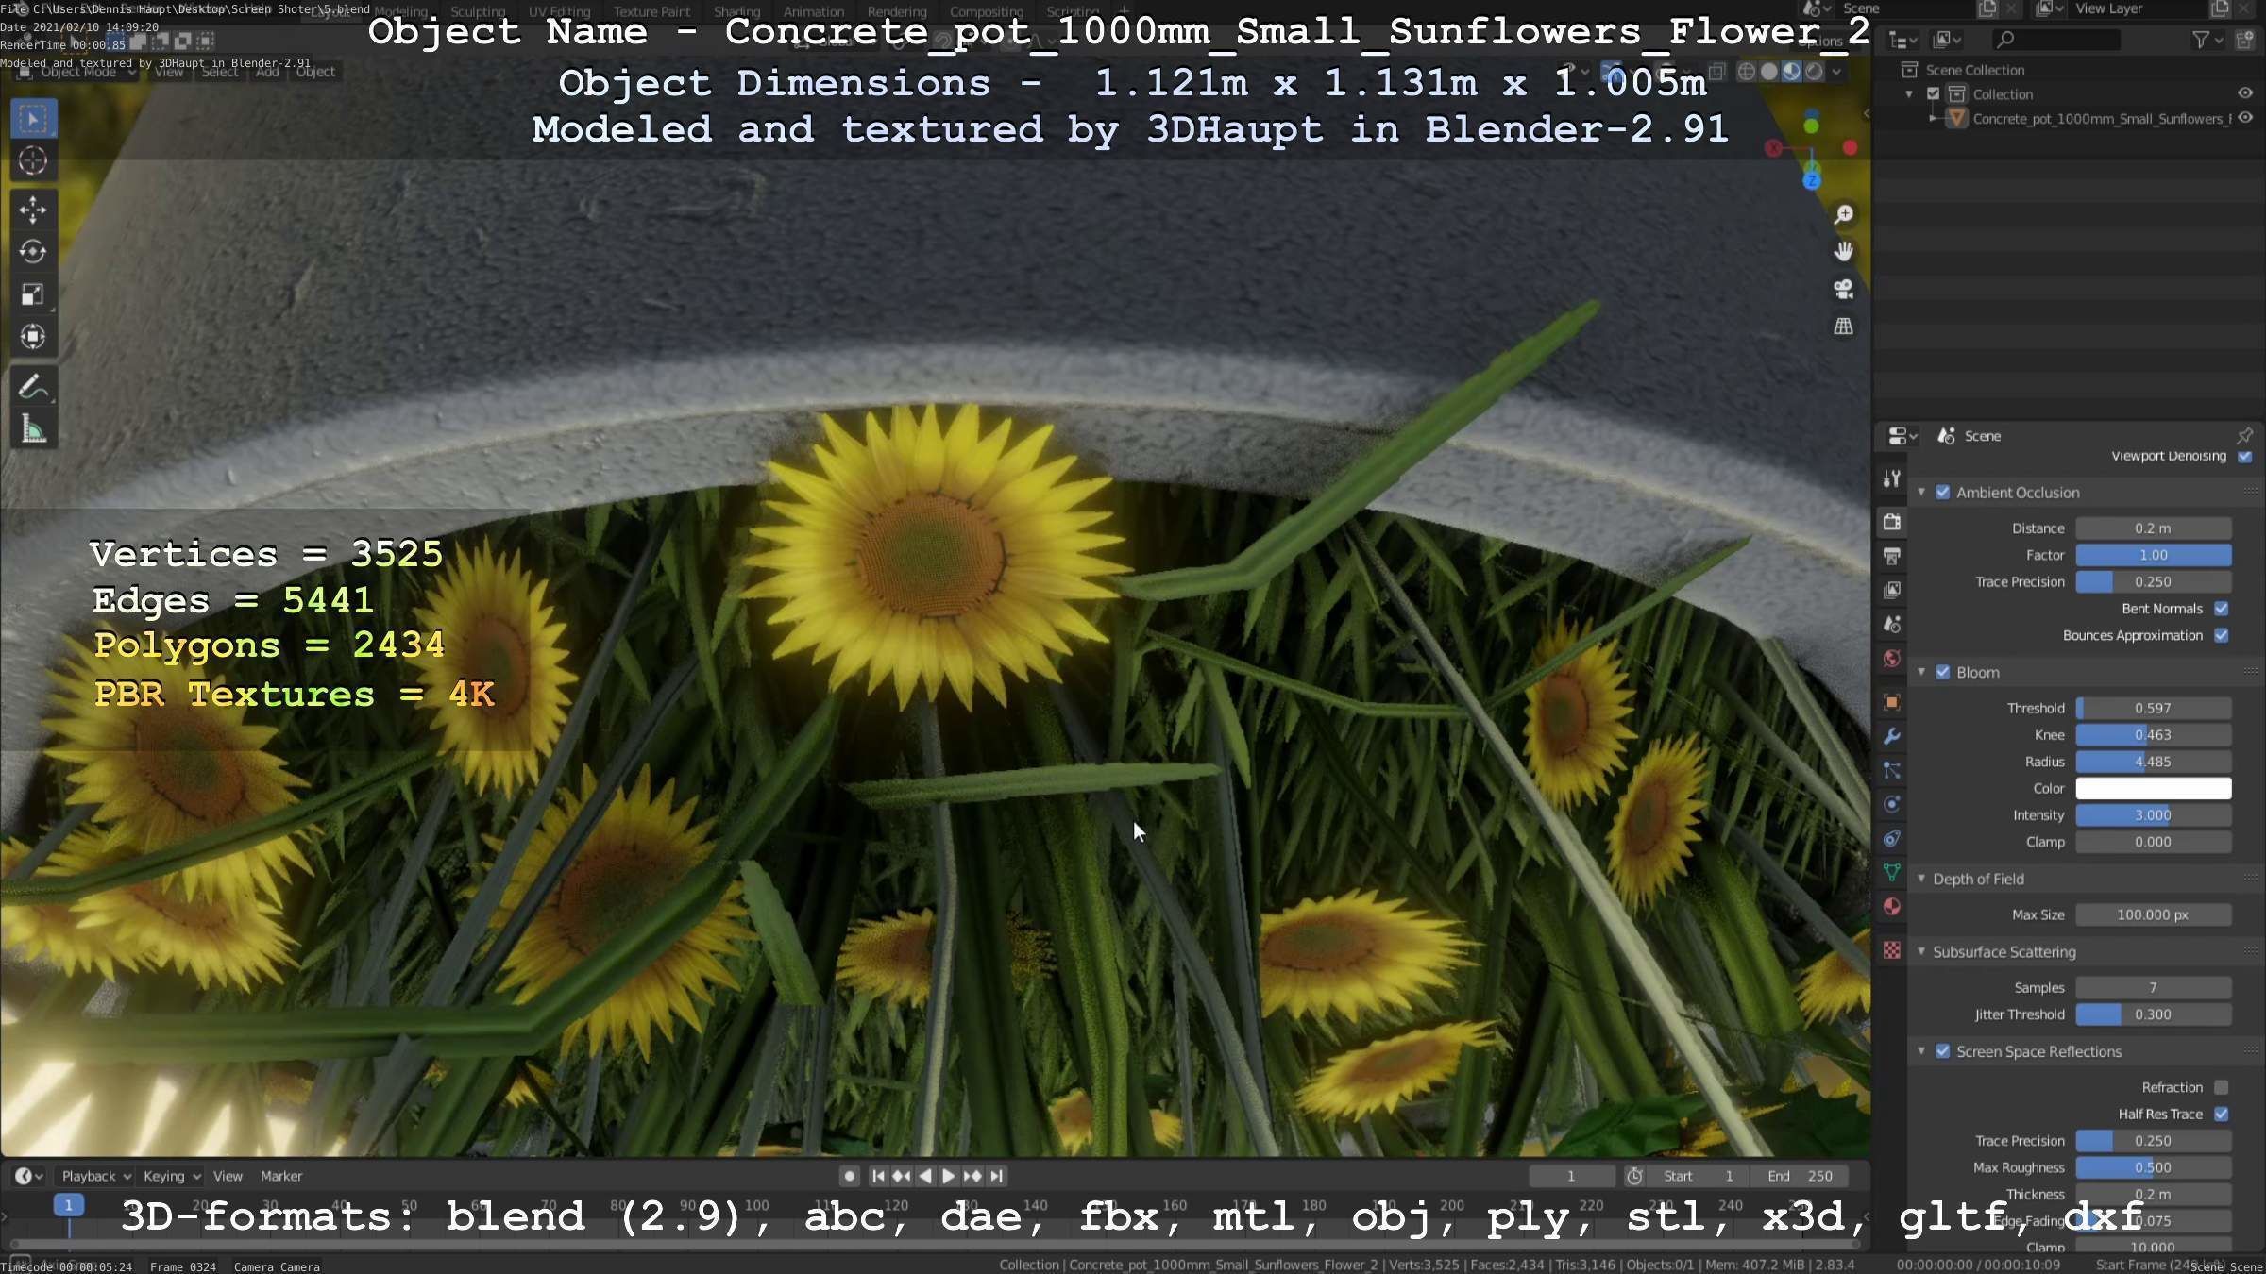The image size is (2266, 1274).
Task: Select the Rotate tool
Action: (33, 252)
